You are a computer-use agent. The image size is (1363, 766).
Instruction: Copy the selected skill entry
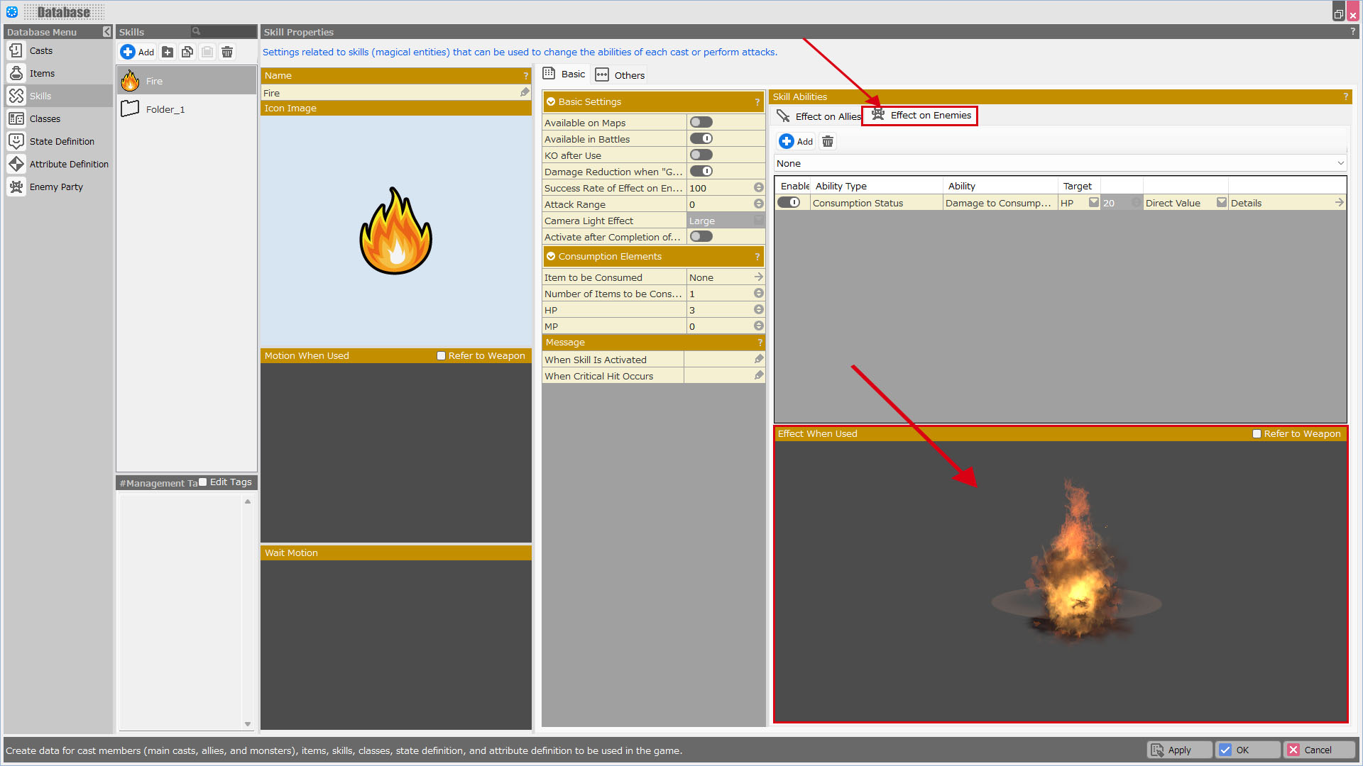point(187,52)
